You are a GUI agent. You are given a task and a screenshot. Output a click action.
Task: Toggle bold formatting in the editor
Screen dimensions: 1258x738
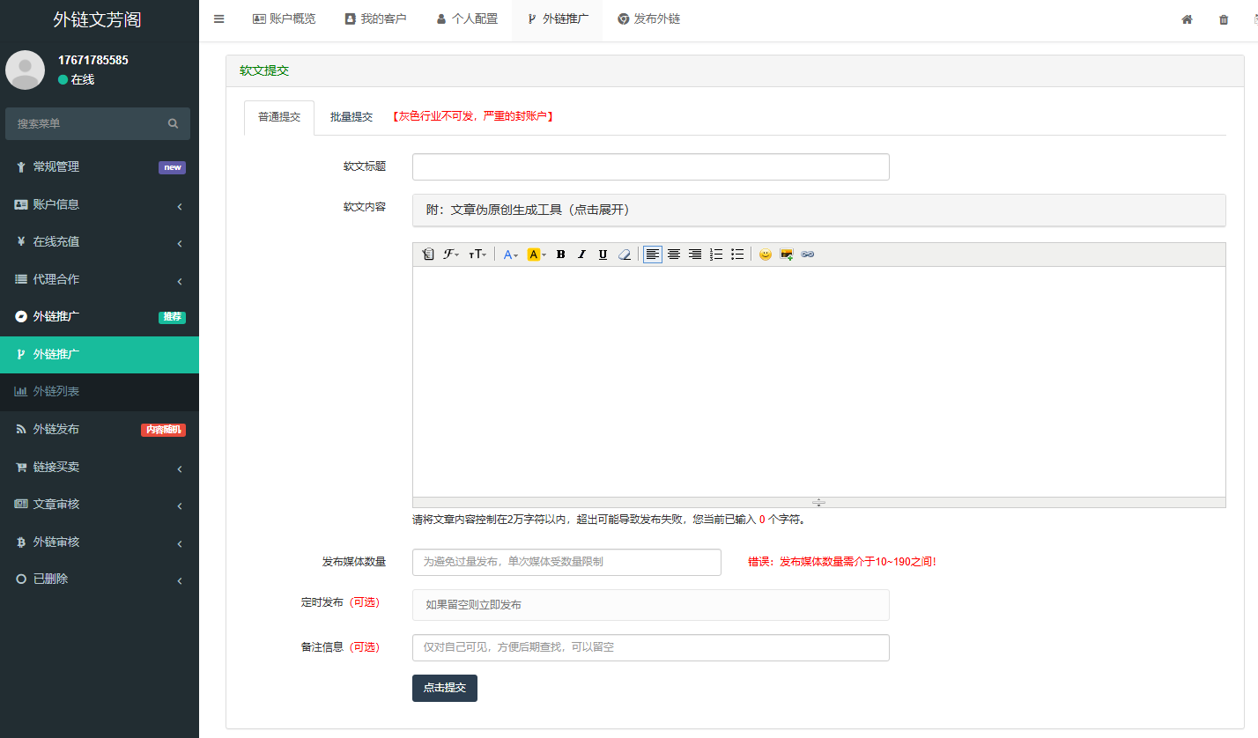pos(561,255)
